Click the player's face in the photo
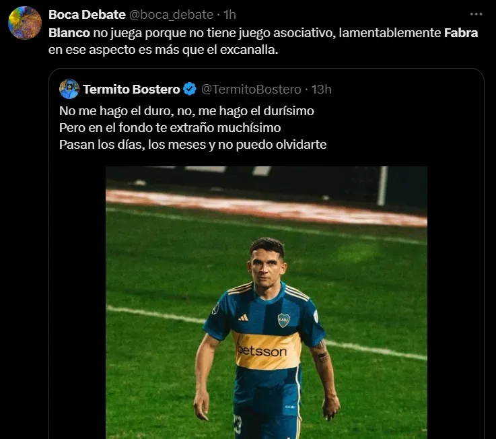This screenshot has height=439, width=496. (267, 263)
